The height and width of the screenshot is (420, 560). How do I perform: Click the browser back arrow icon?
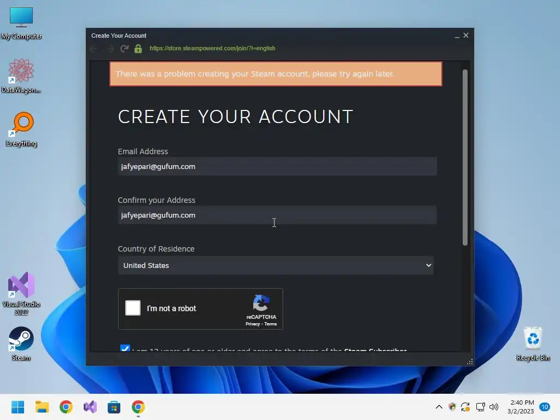94,49
